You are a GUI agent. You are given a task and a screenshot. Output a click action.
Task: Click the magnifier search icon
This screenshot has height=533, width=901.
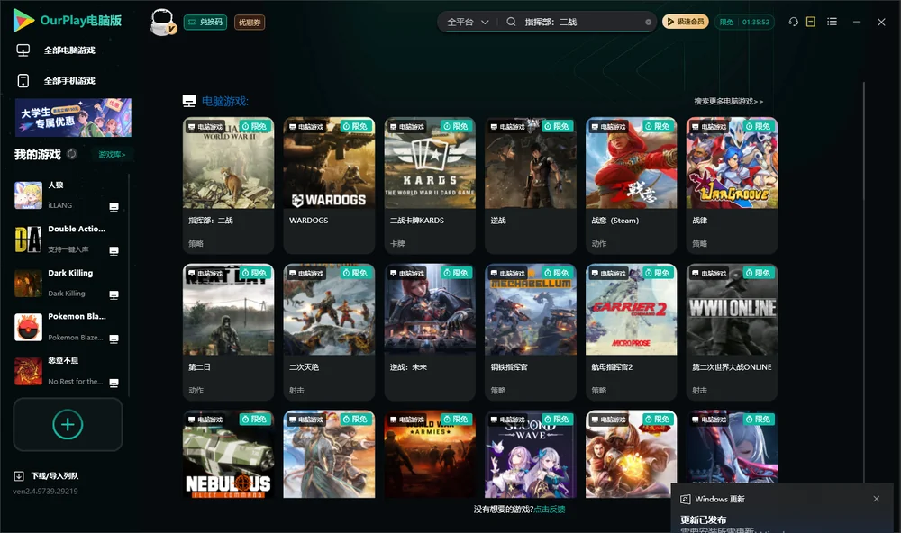(x=511, y=22)
